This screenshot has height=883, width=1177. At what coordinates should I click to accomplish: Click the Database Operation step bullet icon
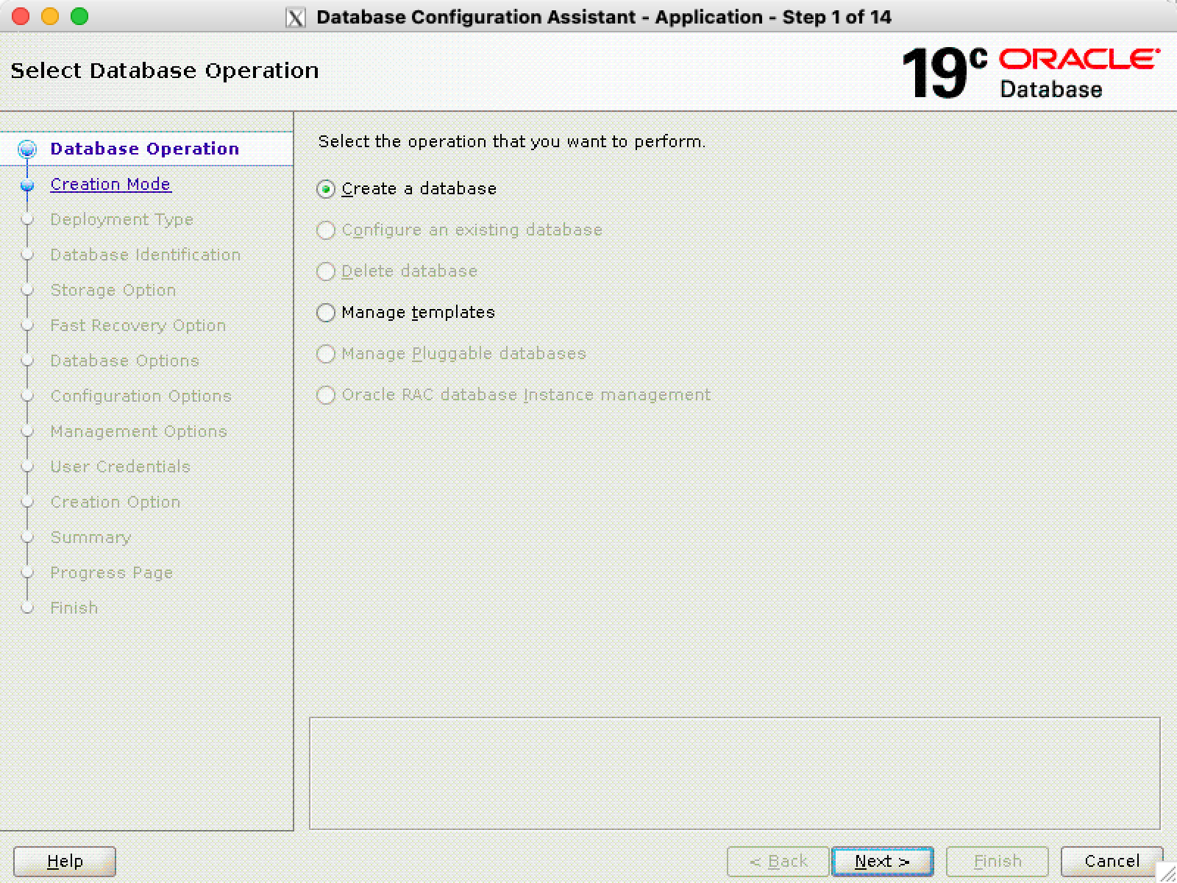27,149
